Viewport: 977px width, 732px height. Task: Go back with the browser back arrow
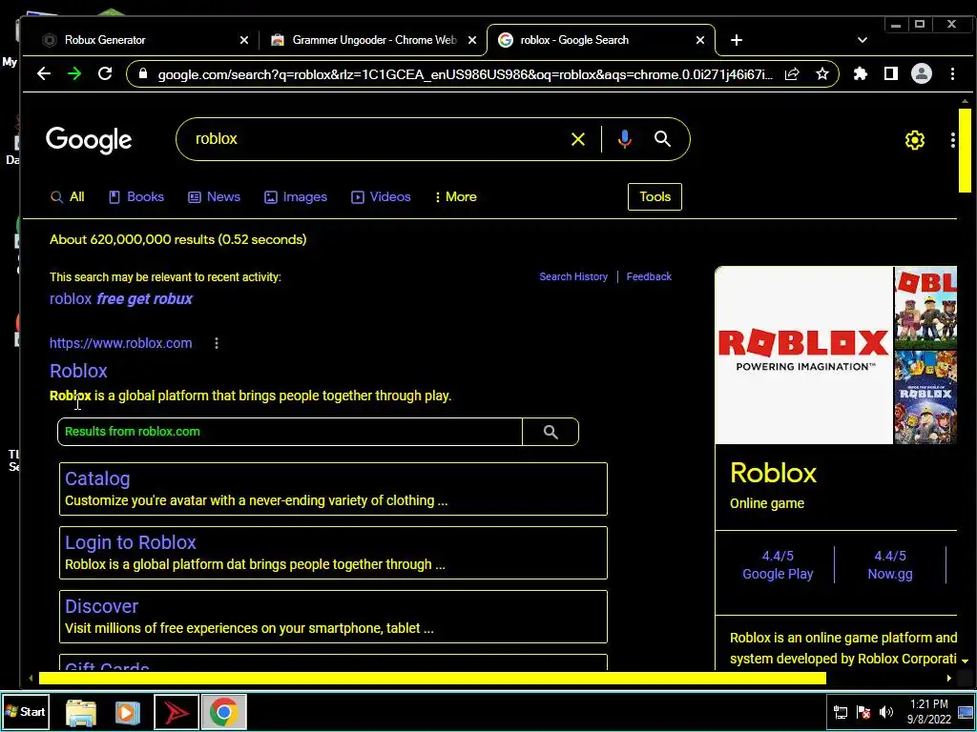pyautogui.click(x=44, y=74)
